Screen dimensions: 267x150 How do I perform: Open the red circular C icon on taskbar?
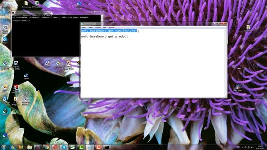(x=55, y=147)
